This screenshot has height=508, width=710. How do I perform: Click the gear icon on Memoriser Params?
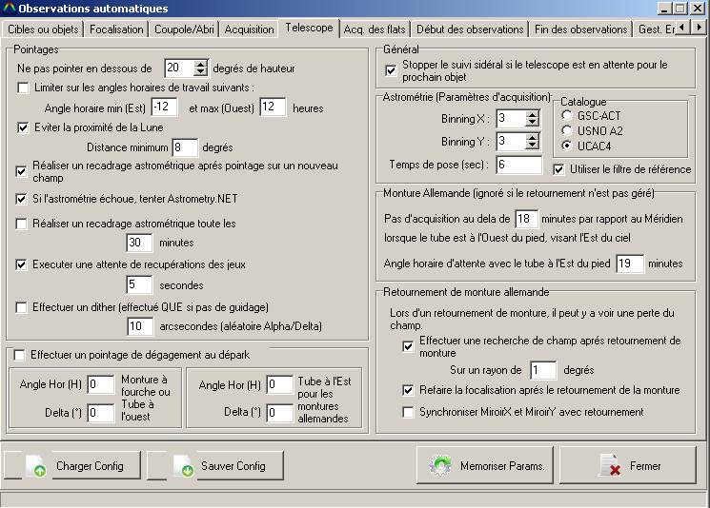click(440, 466)
